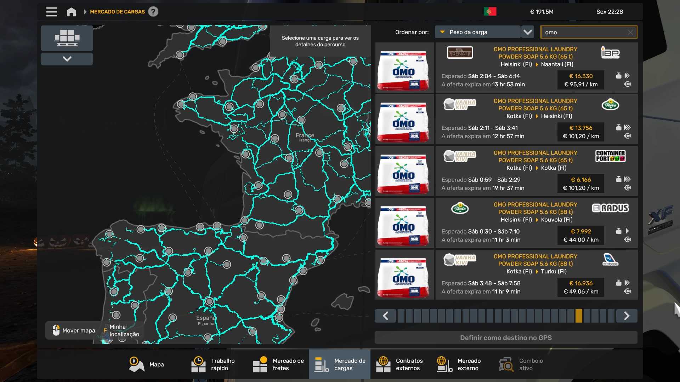
Task: Switch to Mercado de fretes tab
Action: click(x=278, y=364)
